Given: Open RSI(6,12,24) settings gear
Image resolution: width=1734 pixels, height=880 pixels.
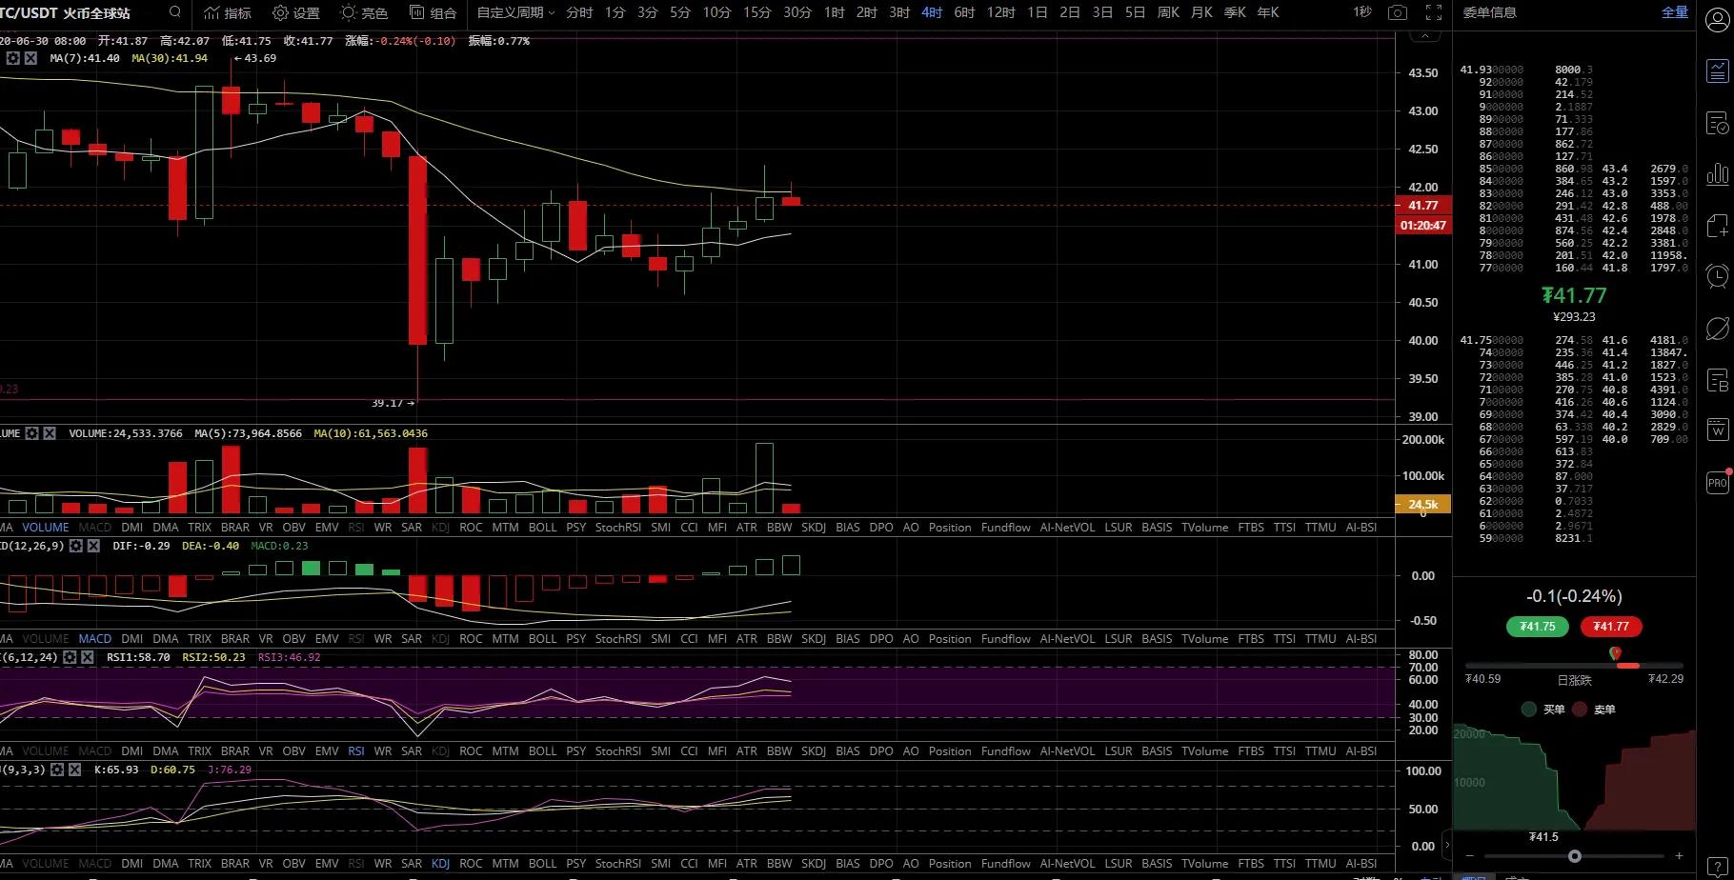Looking at the screenshot, I should [x=71, y=657].
